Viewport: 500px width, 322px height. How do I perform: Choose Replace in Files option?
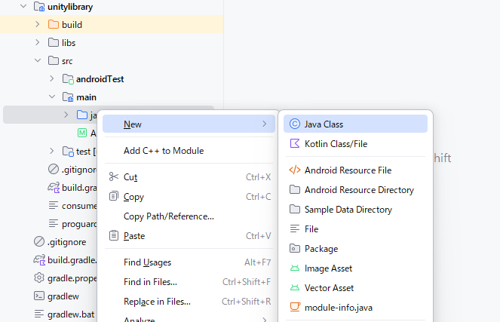(x=157, y=302)
